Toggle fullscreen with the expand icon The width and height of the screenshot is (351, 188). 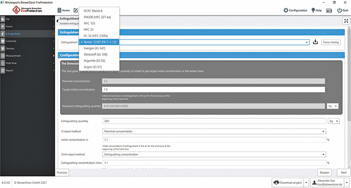point(346,21)
